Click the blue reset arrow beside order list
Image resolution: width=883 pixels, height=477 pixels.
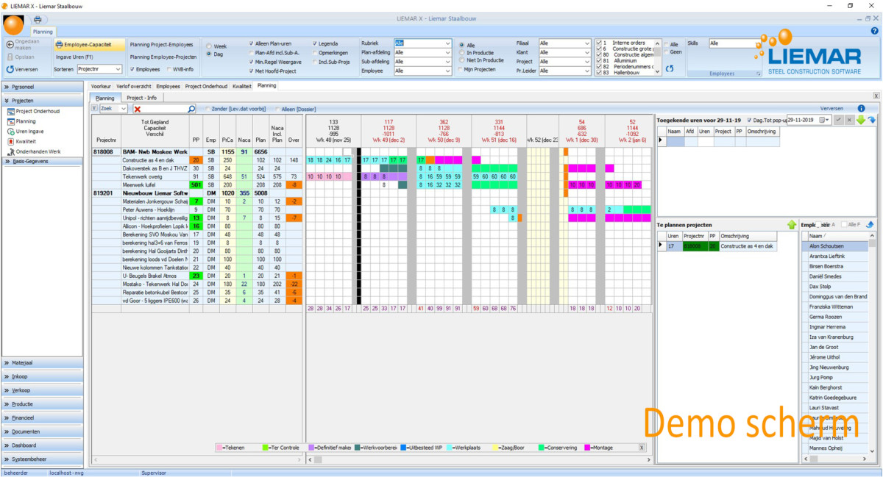[x=669, y=68]
